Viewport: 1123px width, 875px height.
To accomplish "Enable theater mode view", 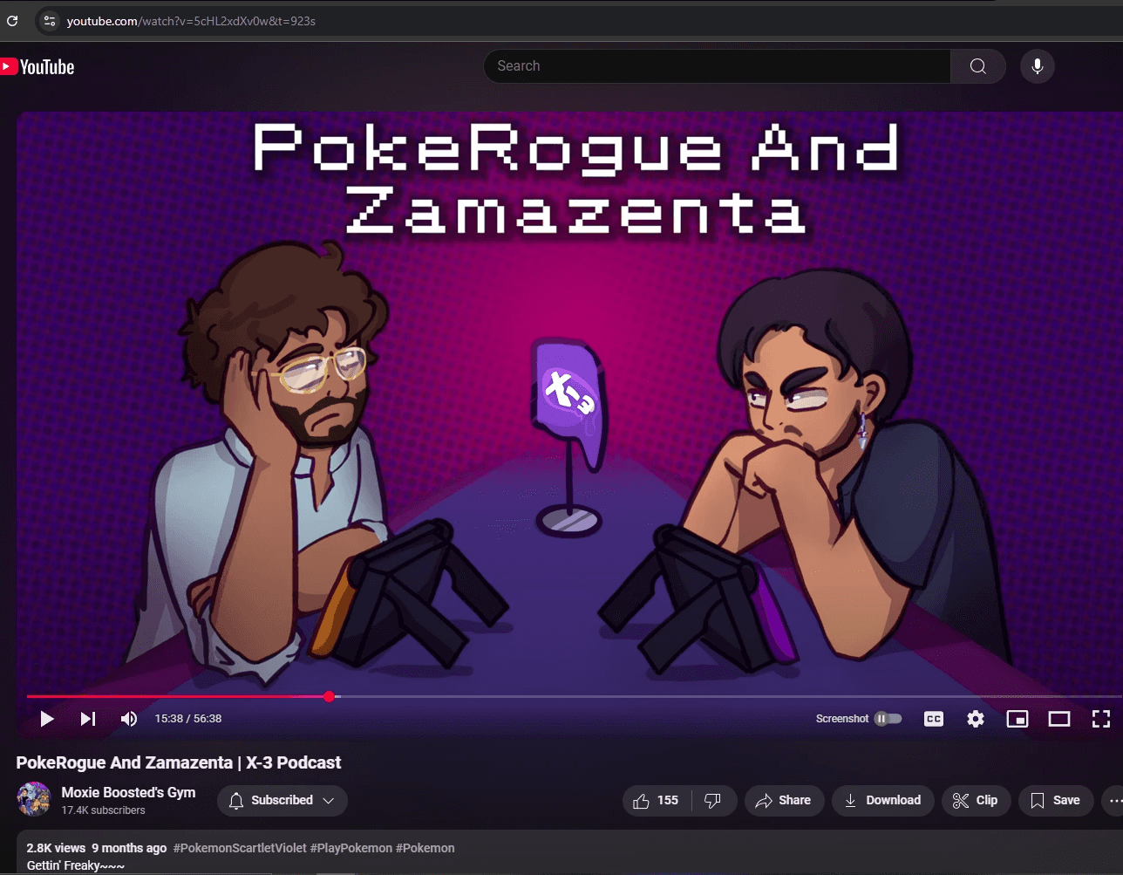I will pyautogui.click(x=1059, y=719).
